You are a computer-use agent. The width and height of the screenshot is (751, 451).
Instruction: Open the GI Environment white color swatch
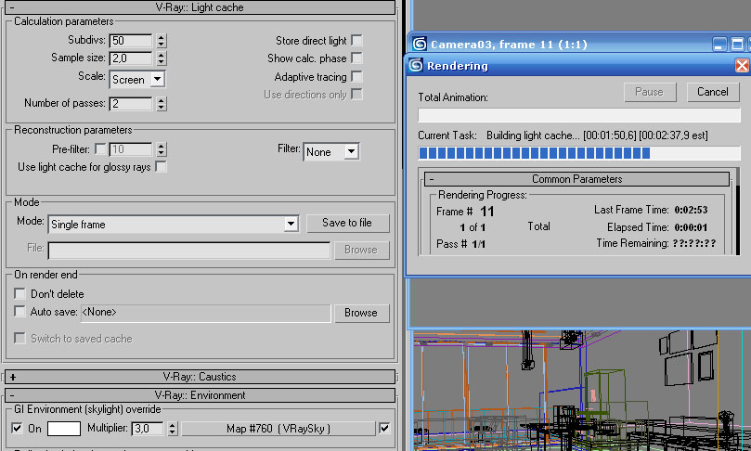(64, 429)
